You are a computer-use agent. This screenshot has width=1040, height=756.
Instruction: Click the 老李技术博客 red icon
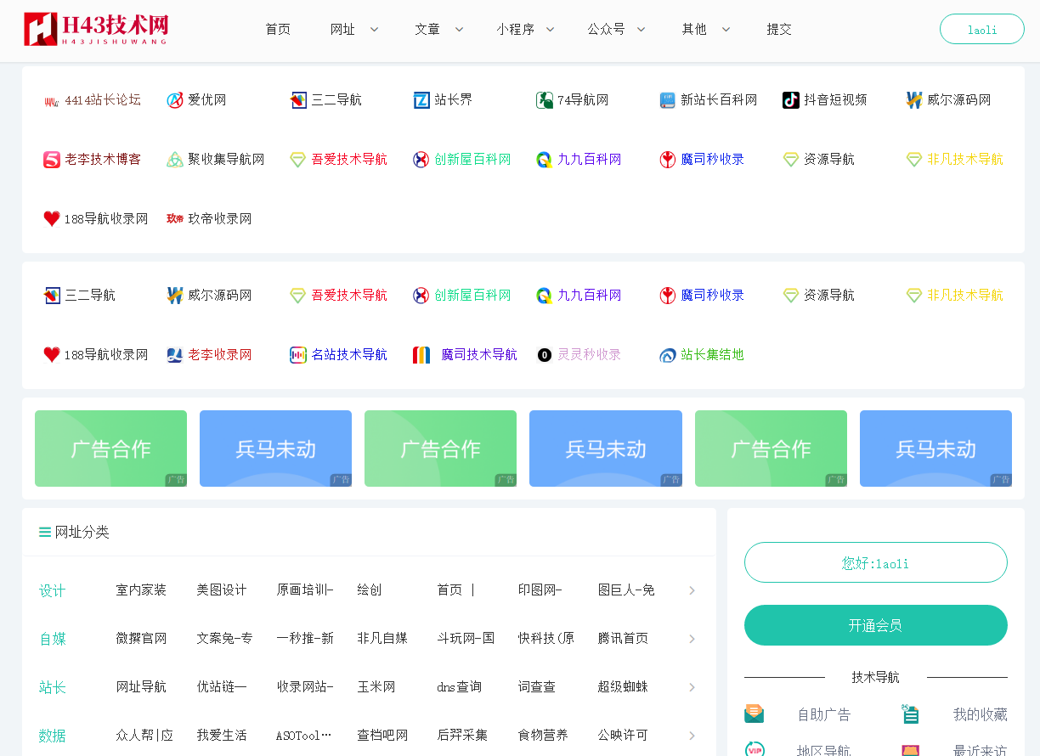click(52, 160)
